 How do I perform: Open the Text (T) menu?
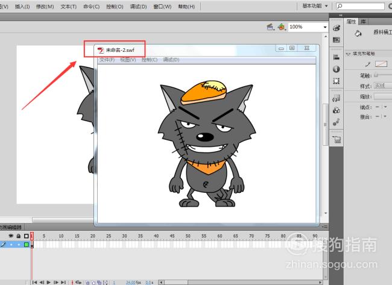click(x=69, y=7)
